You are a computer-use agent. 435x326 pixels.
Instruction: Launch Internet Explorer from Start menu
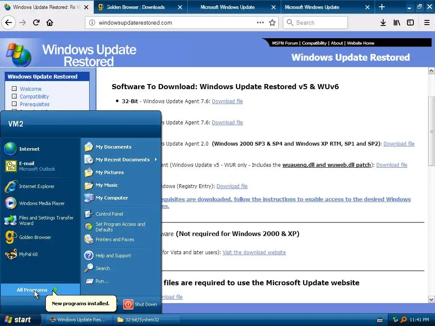[40, 186]
